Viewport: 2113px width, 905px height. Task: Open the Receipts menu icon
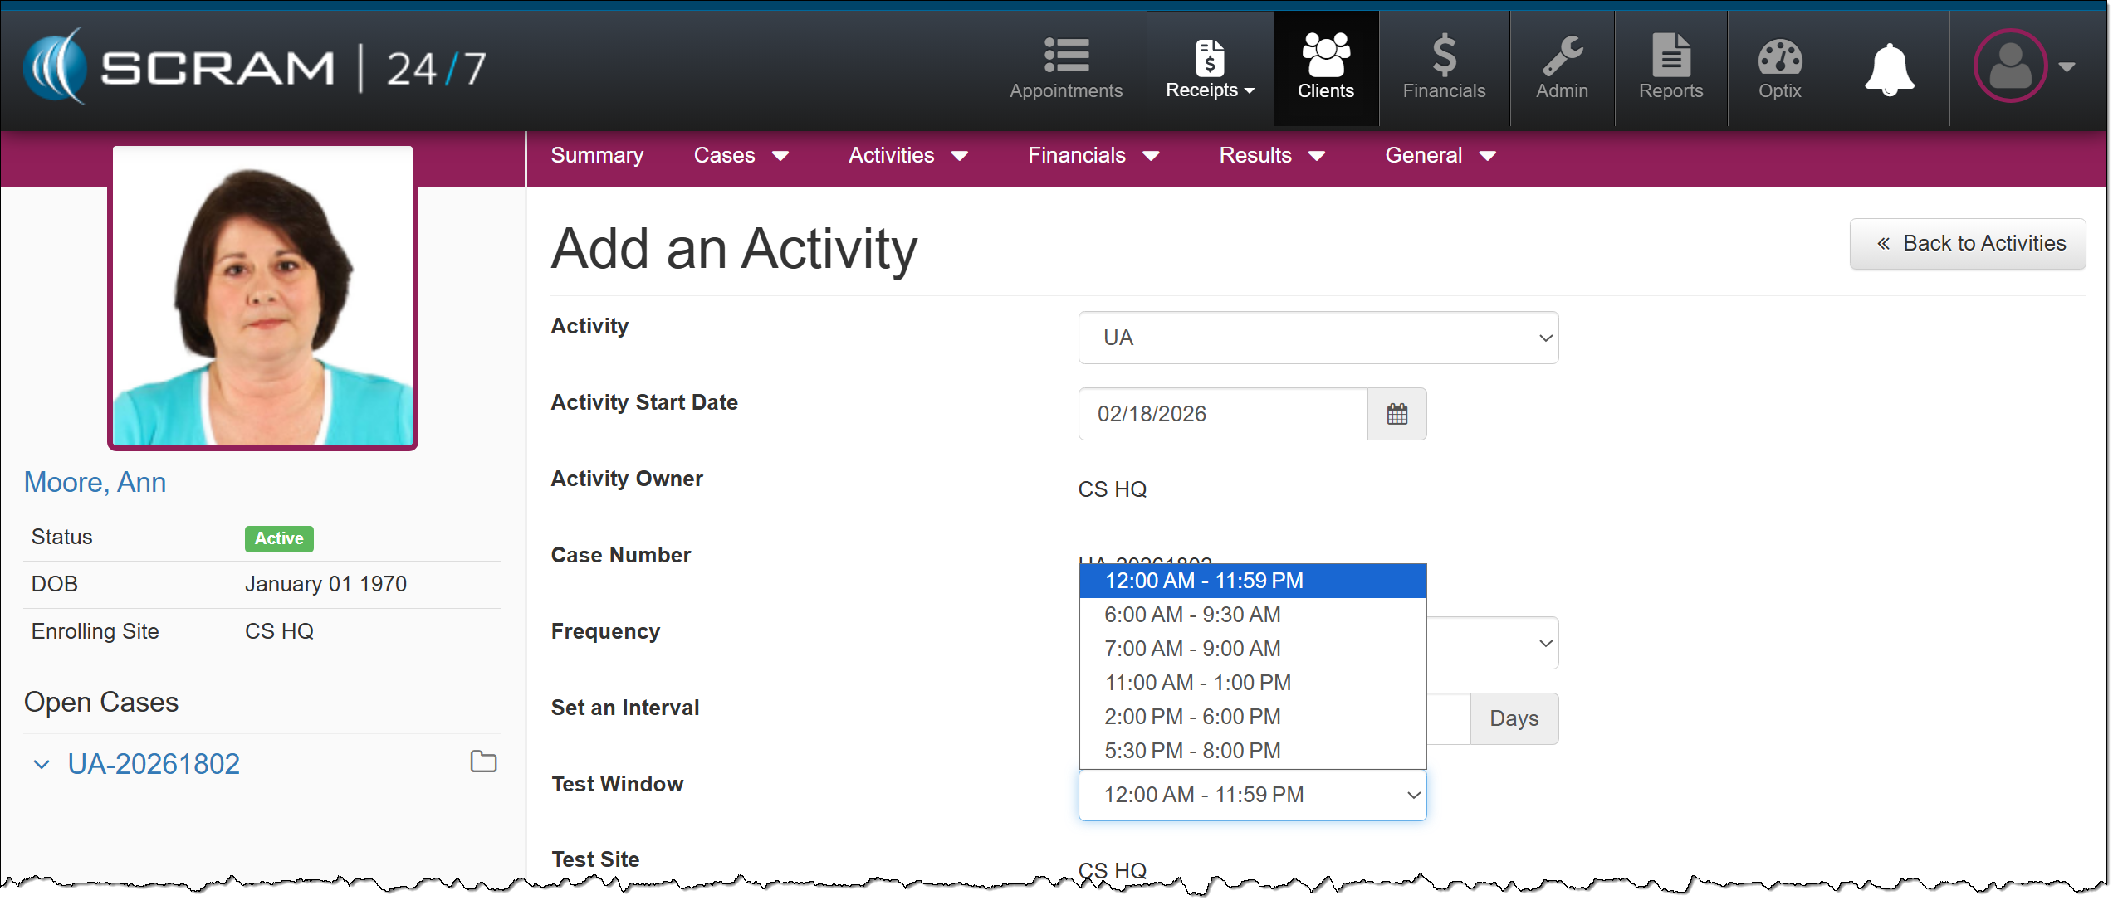point(1209,56)
